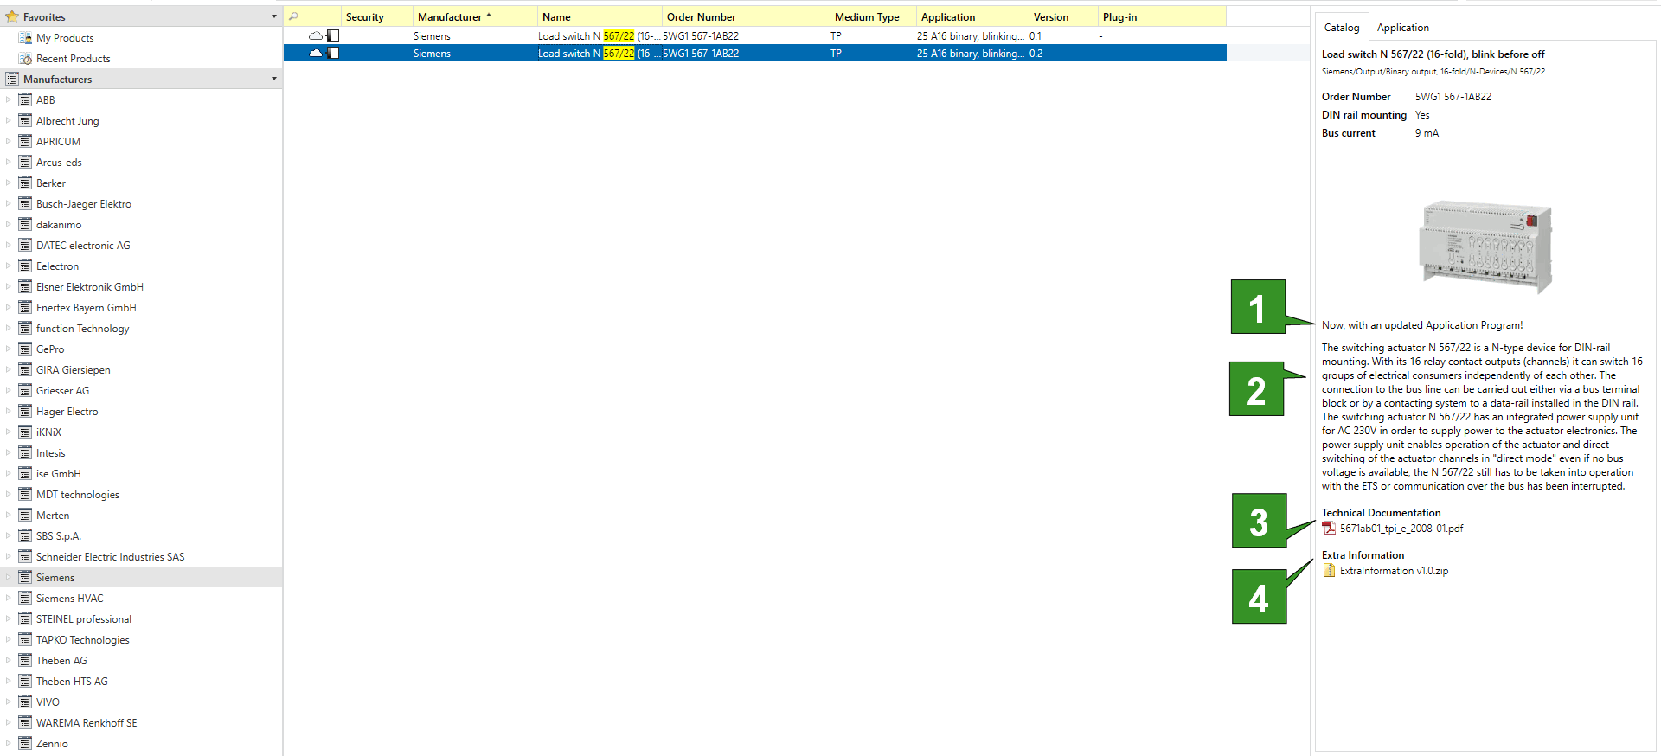This screenshot has width=1661, height=756.
Task: Click the zip archive icon under Extra Information
Action: (1329, 571)
